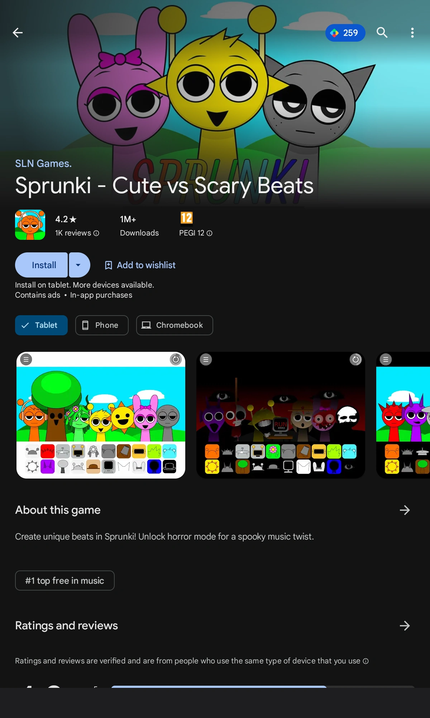Viewport: 430px width, 718px height.
Task: Open search with the magnifier icon
Action: pos(382,33)
